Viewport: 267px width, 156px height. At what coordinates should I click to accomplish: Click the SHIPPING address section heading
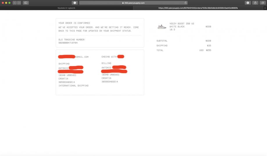(x=64, y=64)
